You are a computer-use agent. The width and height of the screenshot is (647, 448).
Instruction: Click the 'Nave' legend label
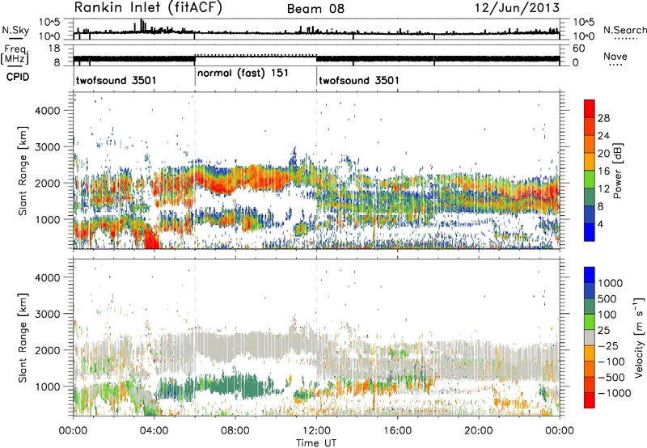coord(615,57)
